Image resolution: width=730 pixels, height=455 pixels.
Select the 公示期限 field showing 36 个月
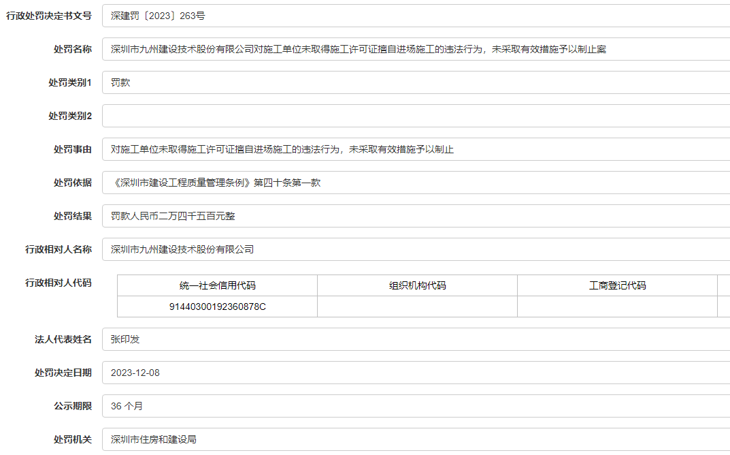[416, 406]
